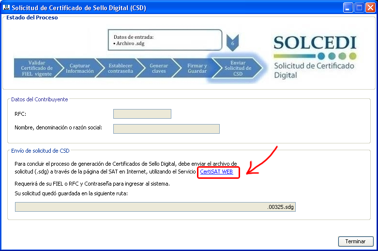Click the Datos de entrada info box
The height and width of the screenshot is (251, 378).
pos(164,40)
